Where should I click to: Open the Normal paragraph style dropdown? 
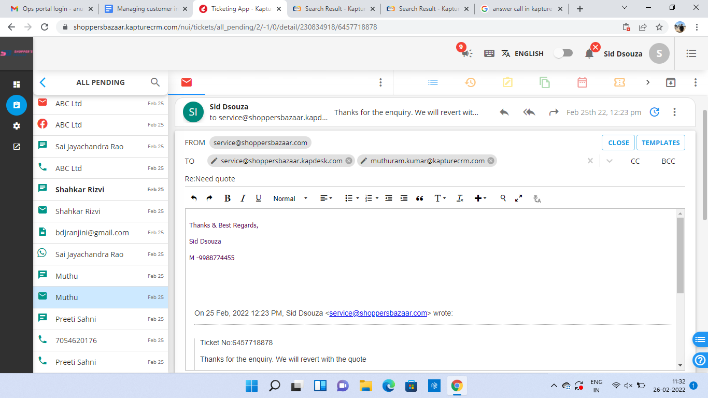[x=290, y=198]
